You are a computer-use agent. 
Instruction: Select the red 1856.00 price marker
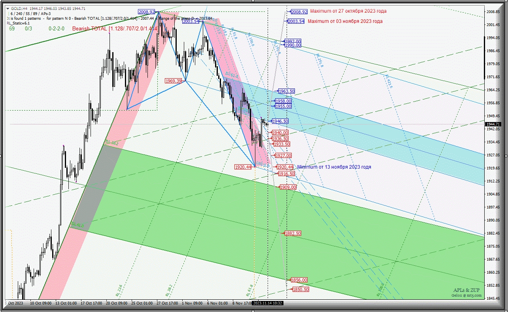299,280
